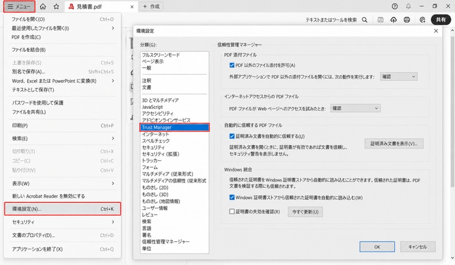Select 注釈 category
The height and width of the screenshot is (265, 455).
click(x=146, y=81)
